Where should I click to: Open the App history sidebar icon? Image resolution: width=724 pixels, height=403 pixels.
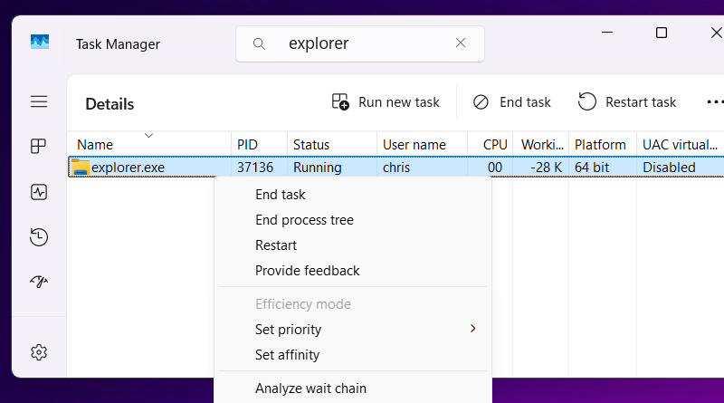[x=39, y=237]
